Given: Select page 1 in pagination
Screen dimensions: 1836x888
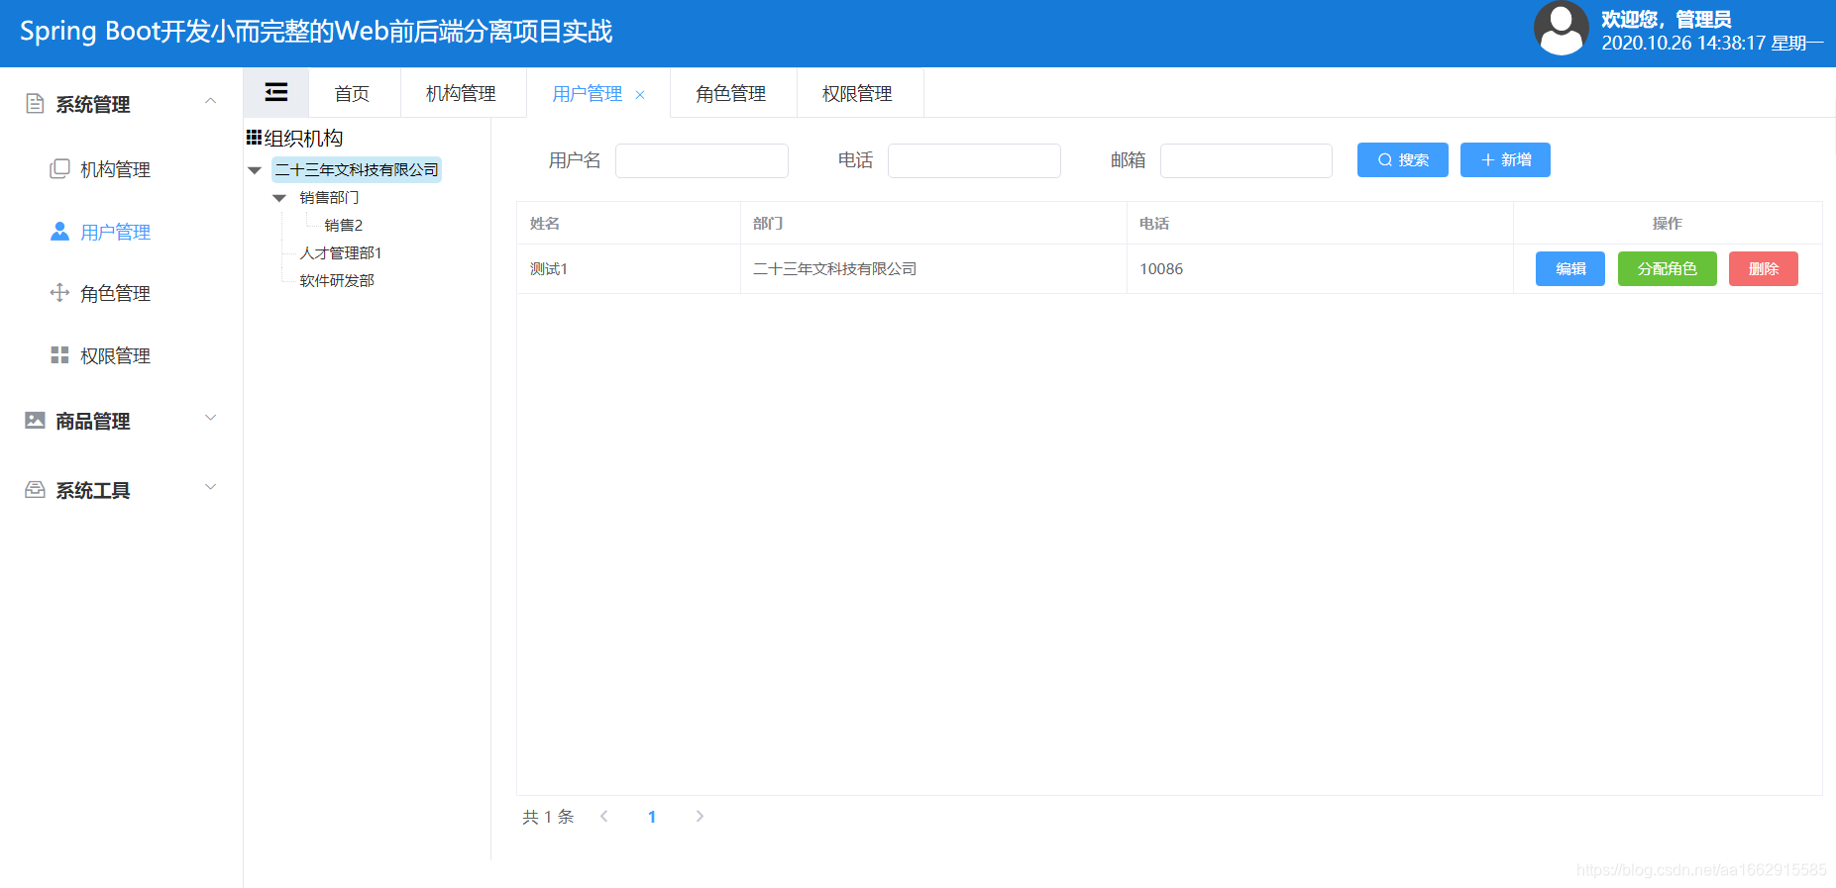Looking at the screenshot, I should point(652,817).
